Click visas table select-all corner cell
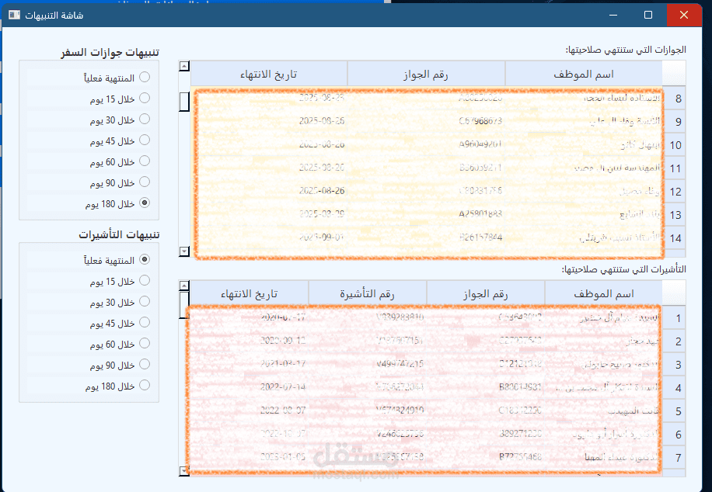Viewport: 712px width, 492px height. point(675,293)
